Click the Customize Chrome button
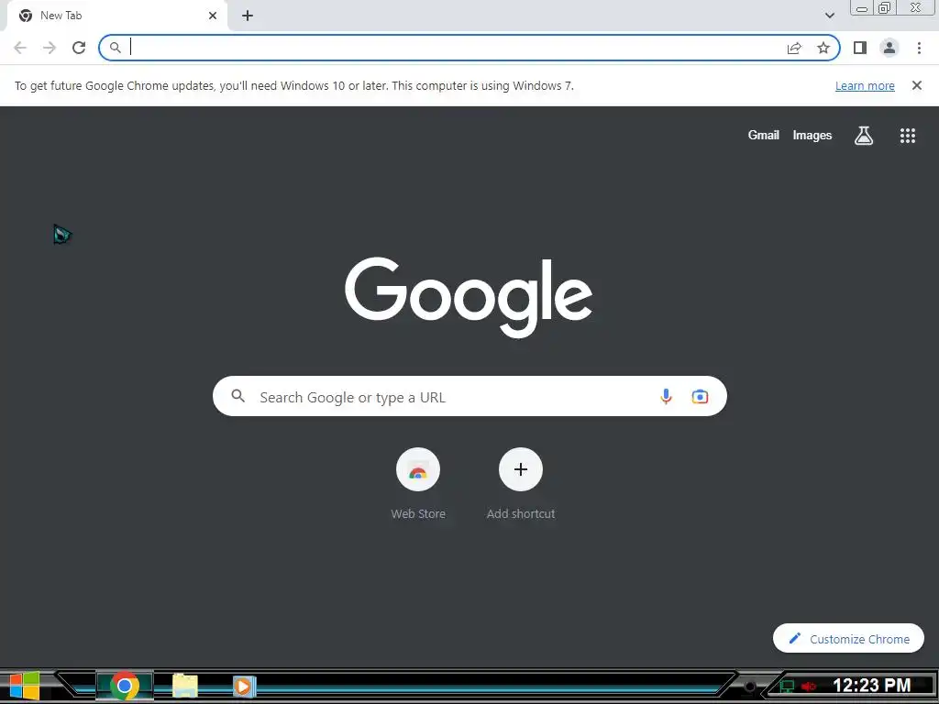The height and width of the screenshot is (704, 939). coord(848,639)
